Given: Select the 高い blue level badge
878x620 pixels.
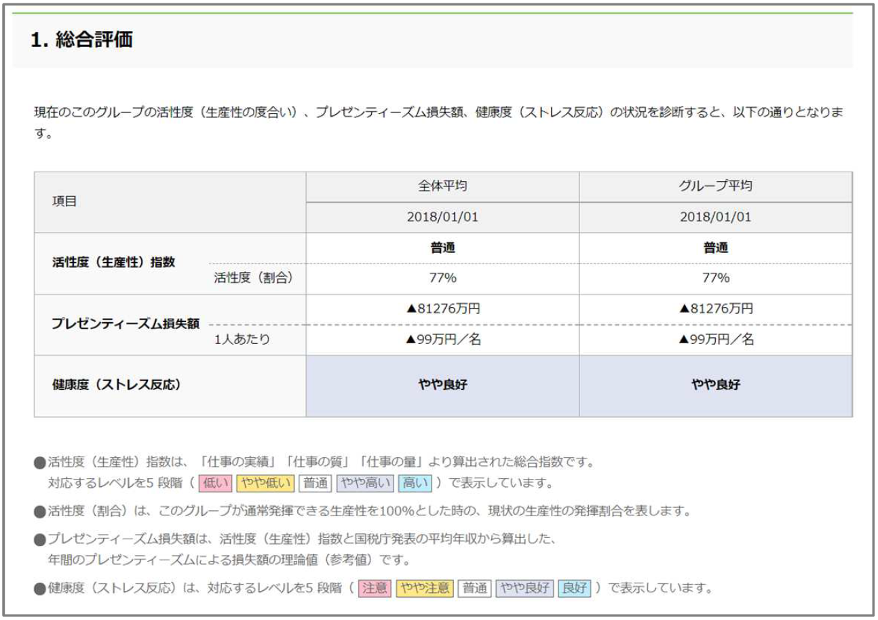Looking at the screenshot, I should (414, 484).
